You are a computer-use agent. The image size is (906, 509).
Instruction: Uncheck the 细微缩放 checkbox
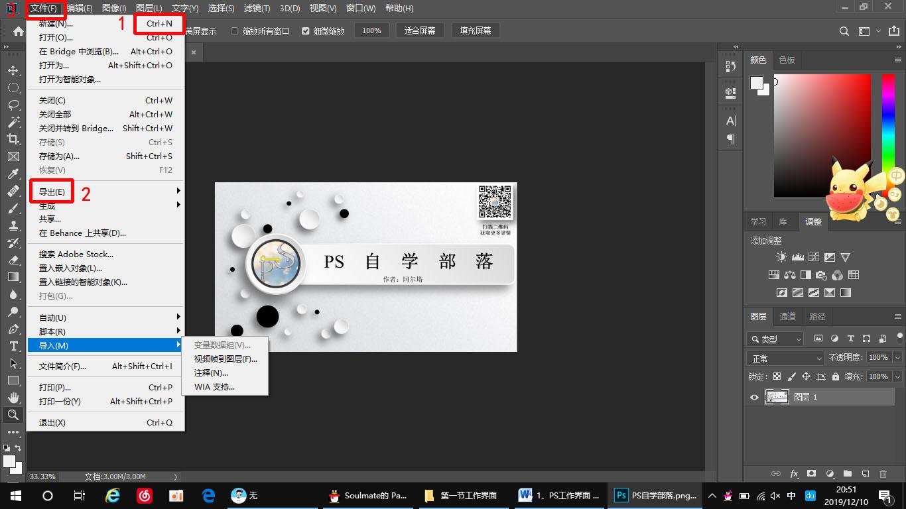click(305, 31)
